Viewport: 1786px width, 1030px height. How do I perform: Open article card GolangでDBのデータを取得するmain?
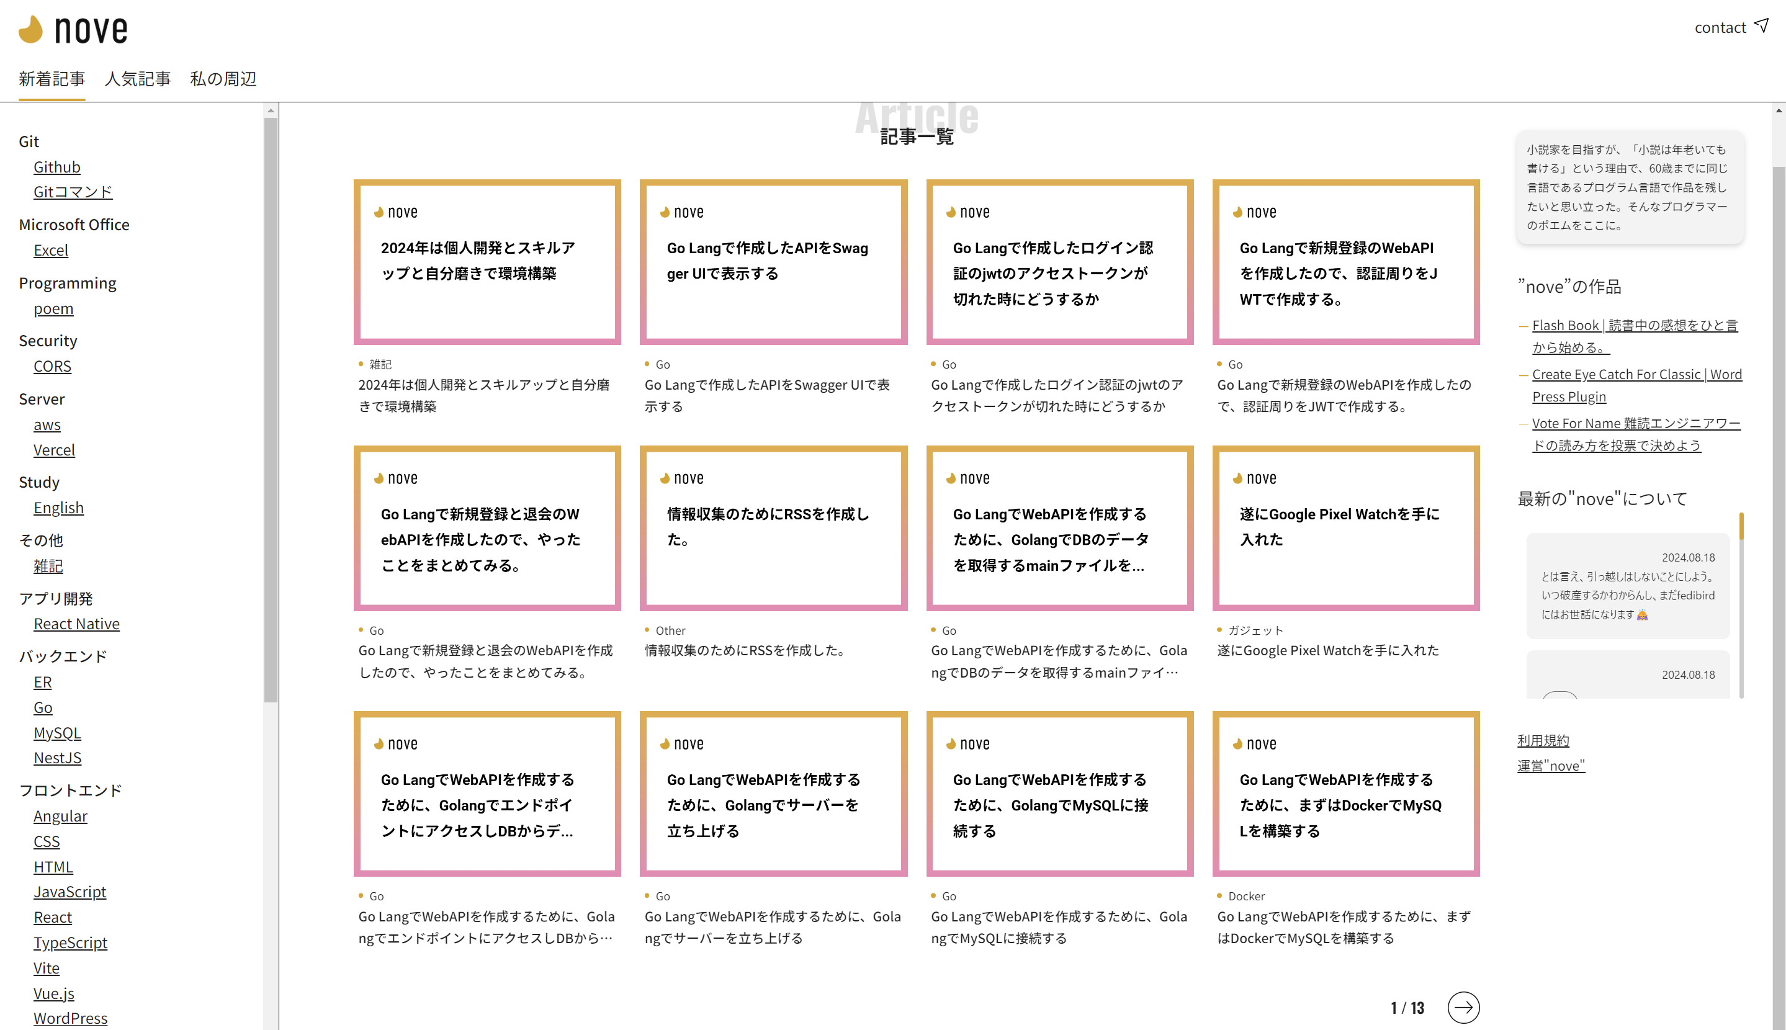1059,528
